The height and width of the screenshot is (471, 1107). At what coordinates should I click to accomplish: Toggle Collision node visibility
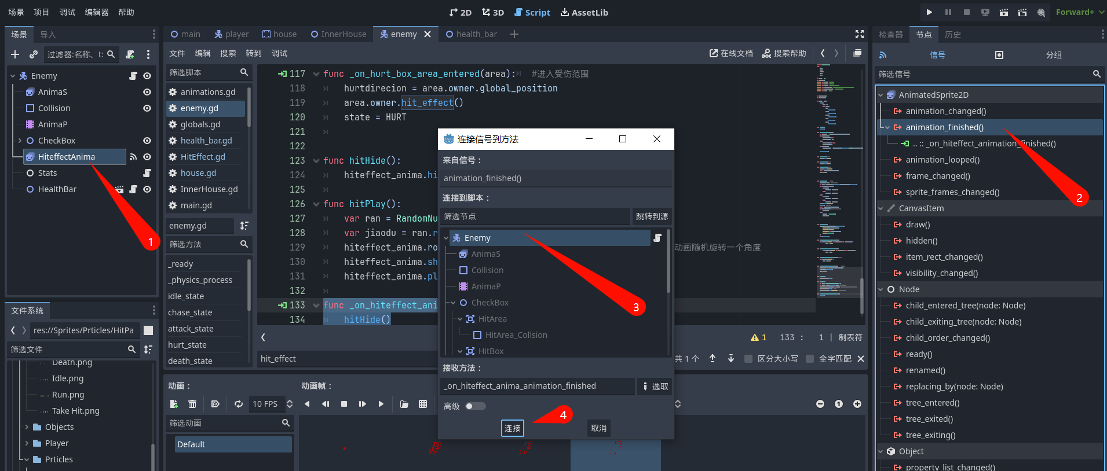[x=147, y=108]
